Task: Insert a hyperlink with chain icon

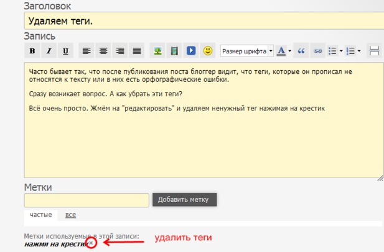Action: point(317,51)
